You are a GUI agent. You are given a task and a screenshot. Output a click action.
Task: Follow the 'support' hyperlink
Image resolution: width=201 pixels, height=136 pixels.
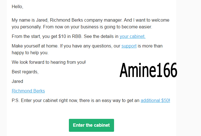click(x=129, y=46)
